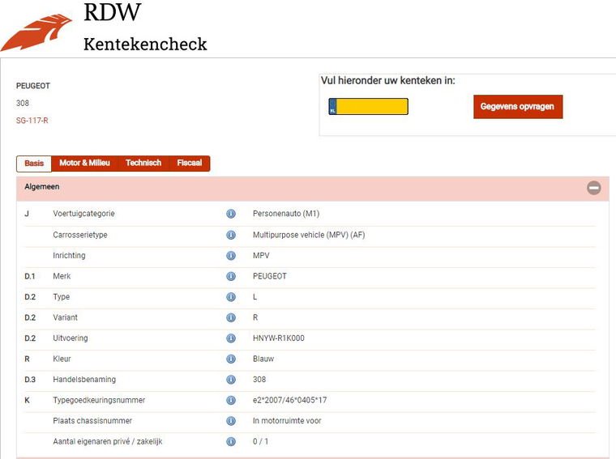Select the PEUGEOT value in Merk row
This screenshot has width=616, height=459.
(269, 276)
